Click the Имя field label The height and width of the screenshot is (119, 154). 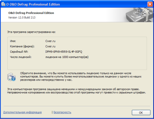point(13,41)
